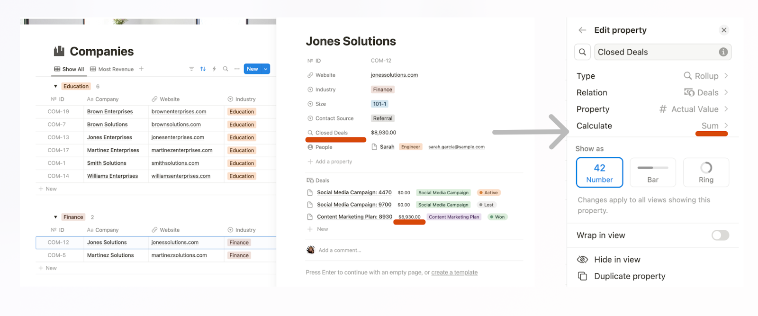The height and width of the screenshot is (316, 758).
Task: Open the three-dot more options menu
Action: click(237, 69)
